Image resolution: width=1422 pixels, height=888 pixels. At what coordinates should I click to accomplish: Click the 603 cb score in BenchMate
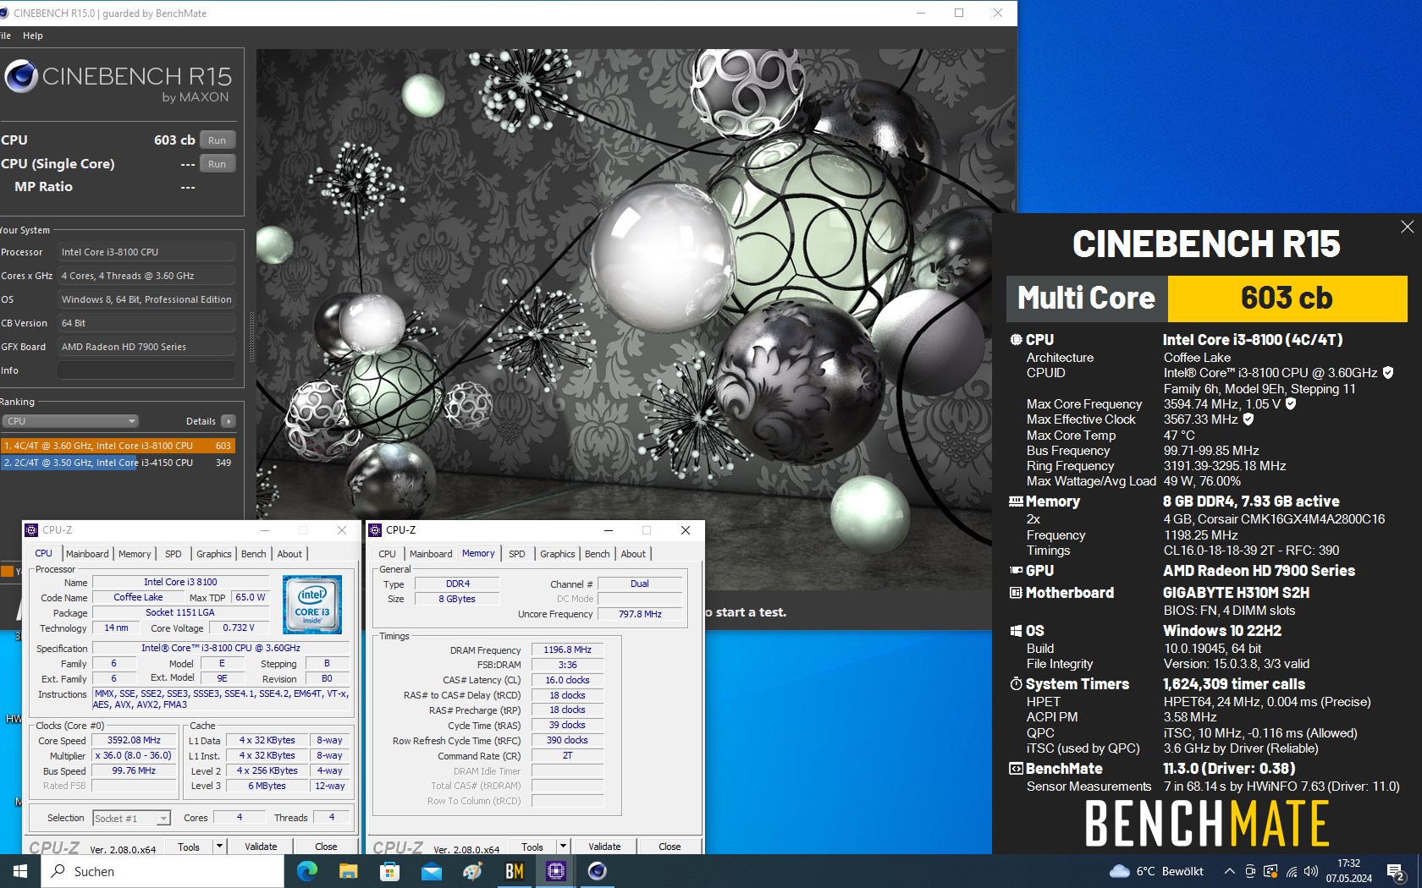tap(1287, 299)
